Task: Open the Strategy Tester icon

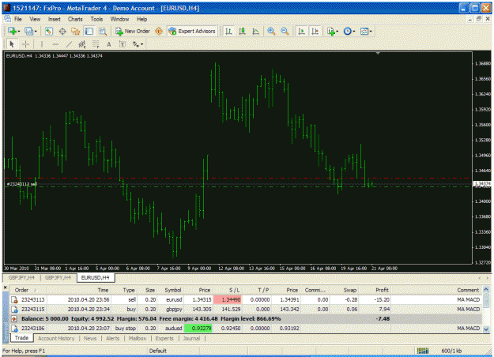Action: (103, 31)
